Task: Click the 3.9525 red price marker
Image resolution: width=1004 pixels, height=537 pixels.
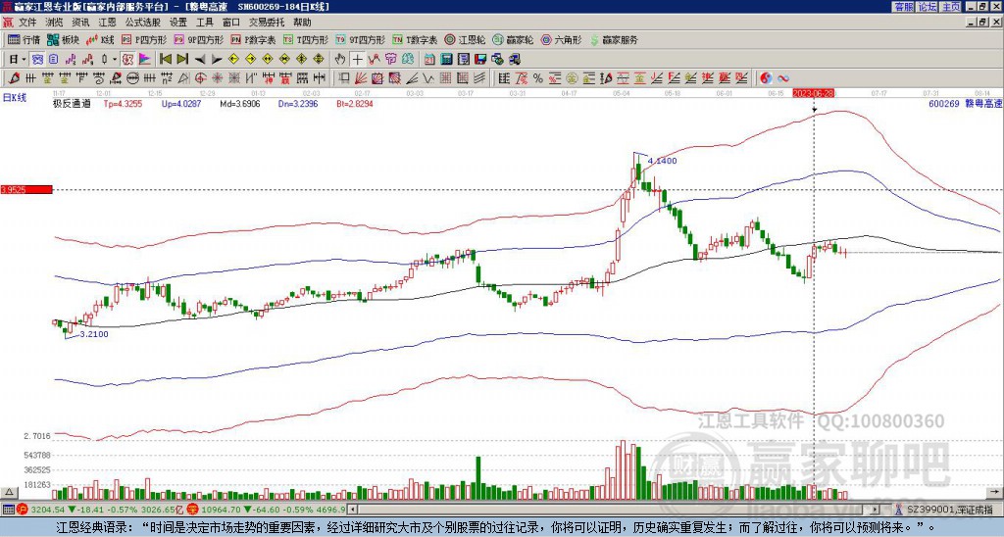Action: [x=25, y=190]
